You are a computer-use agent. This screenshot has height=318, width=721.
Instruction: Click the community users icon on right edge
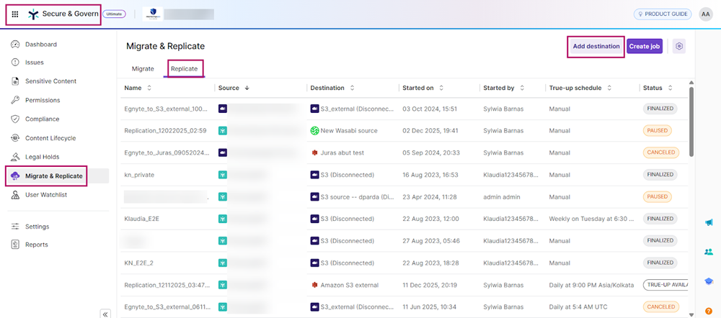709,252
